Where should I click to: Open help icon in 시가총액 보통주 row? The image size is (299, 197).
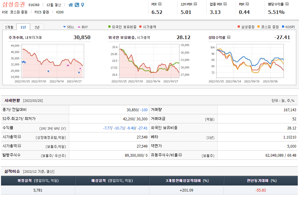coord(19,145)
